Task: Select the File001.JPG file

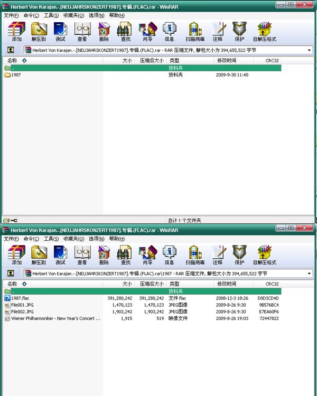Action: (x=19, y=305)
